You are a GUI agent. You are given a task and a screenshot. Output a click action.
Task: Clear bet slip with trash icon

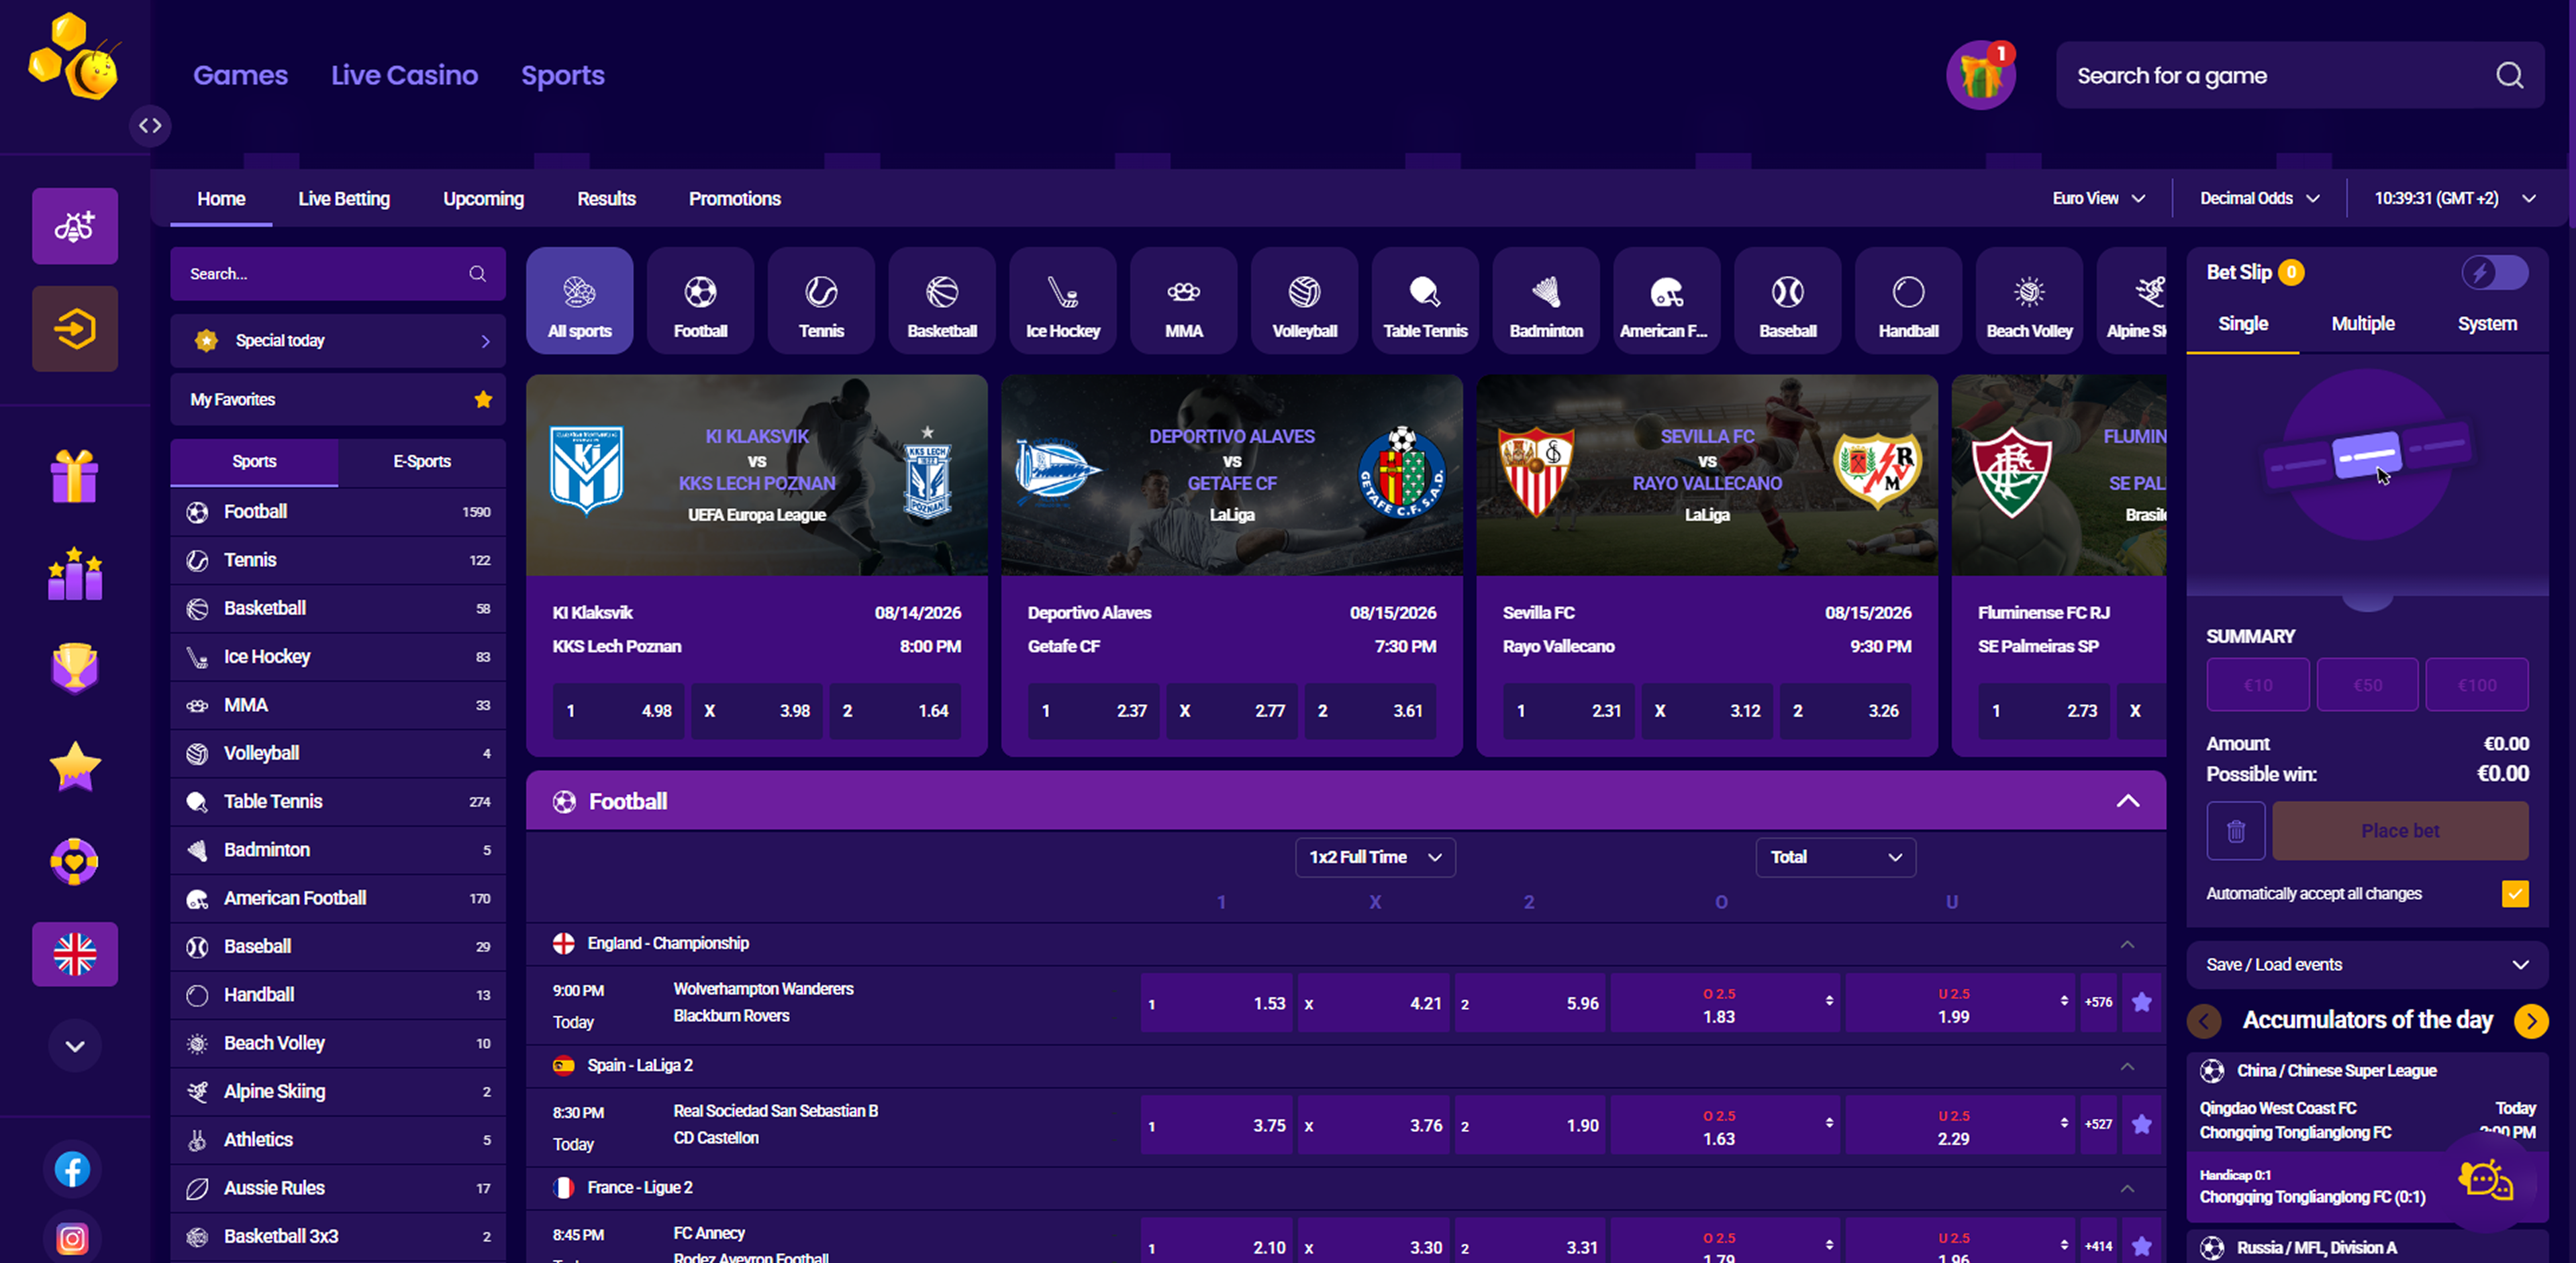[2236, 831]
